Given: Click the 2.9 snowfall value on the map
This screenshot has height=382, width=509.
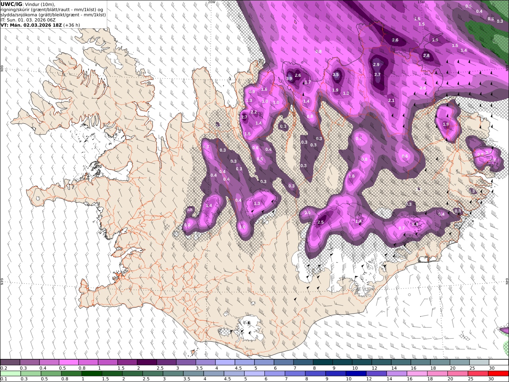Looking at the screenshot, I should [376, 64].
